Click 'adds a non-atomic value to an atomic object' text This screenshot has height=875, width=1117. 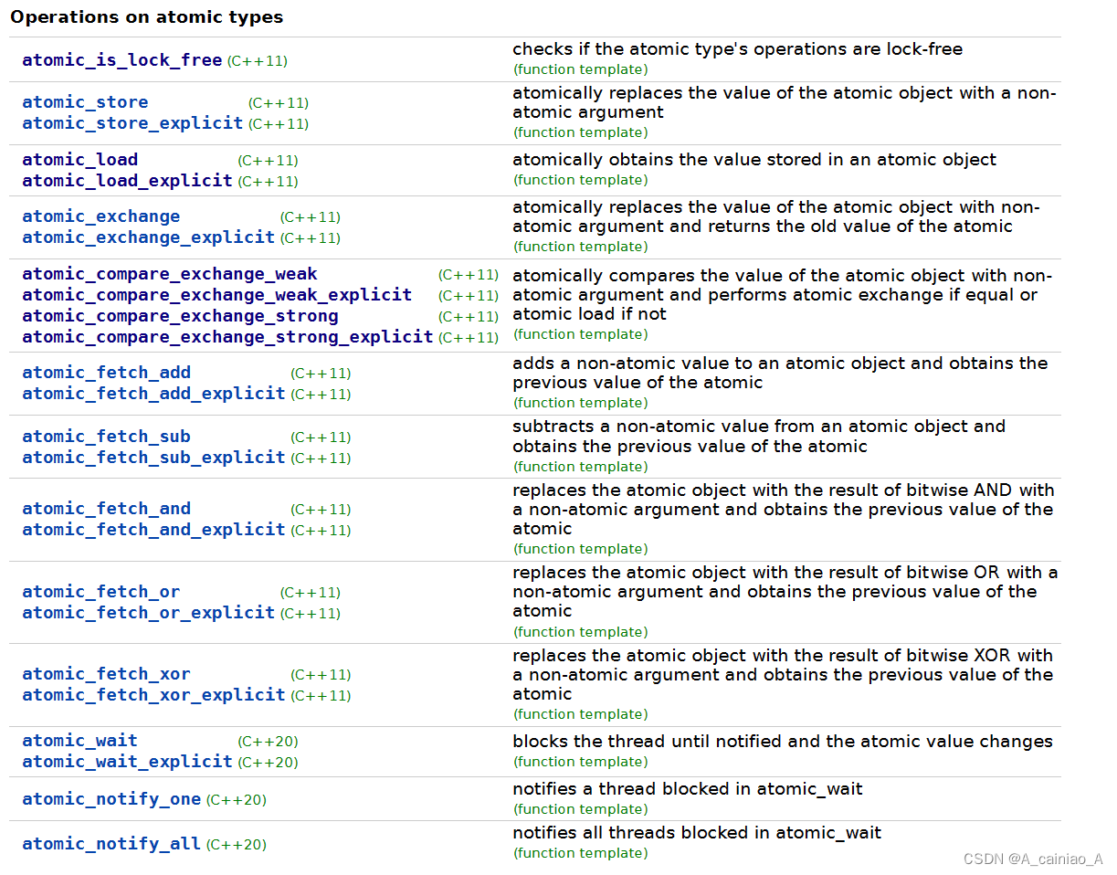780,373
